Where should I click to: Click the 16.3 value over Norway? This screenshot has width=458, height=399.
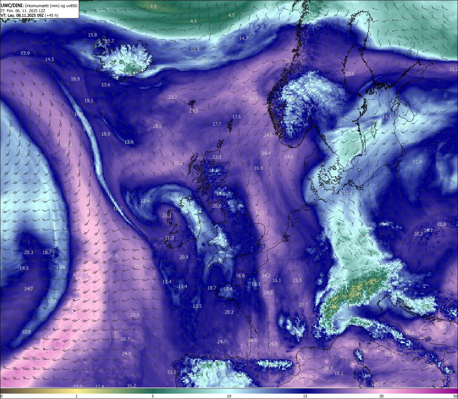click(308, 106)
